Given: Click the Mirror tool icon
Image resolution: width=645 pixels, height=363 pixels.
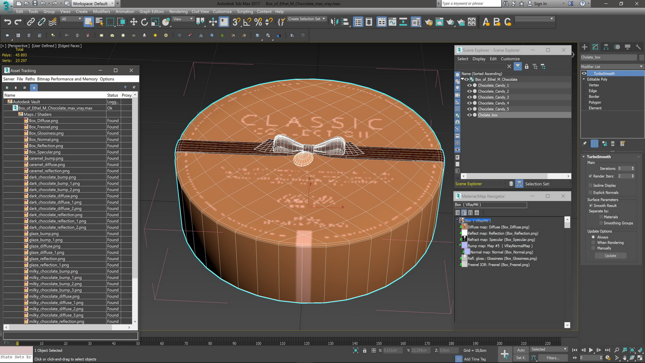Looking at the screenshot, I should point(334,22).
